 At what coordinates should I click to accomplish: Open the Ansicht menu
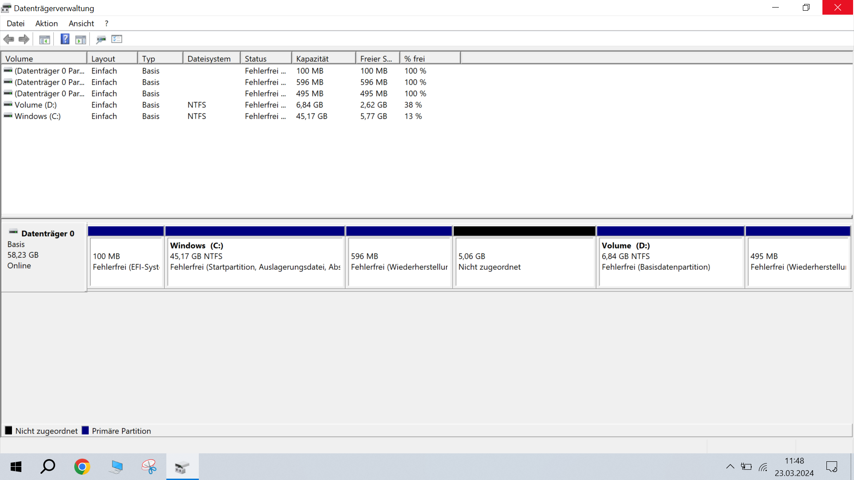point(81,24)
